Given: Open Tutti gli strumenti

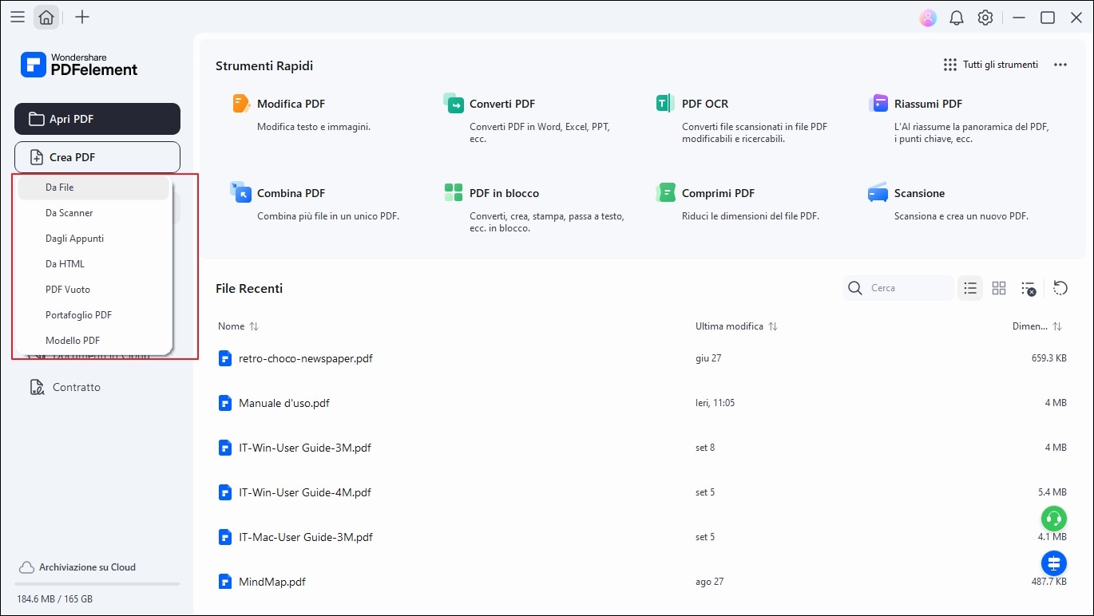Looking at the screenshot, I should [991, 65].
